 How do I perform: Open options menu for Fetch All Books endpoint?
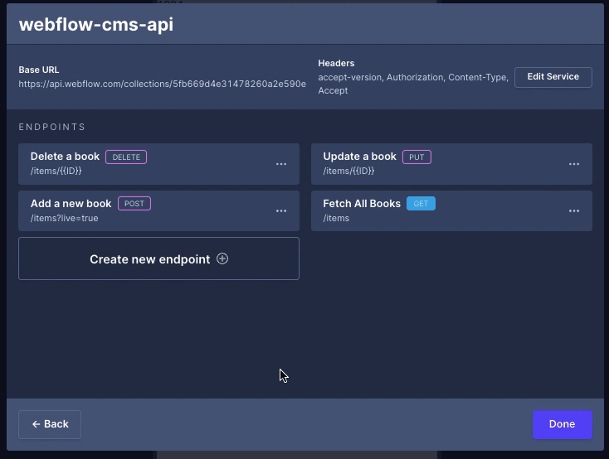click(574, 211)
